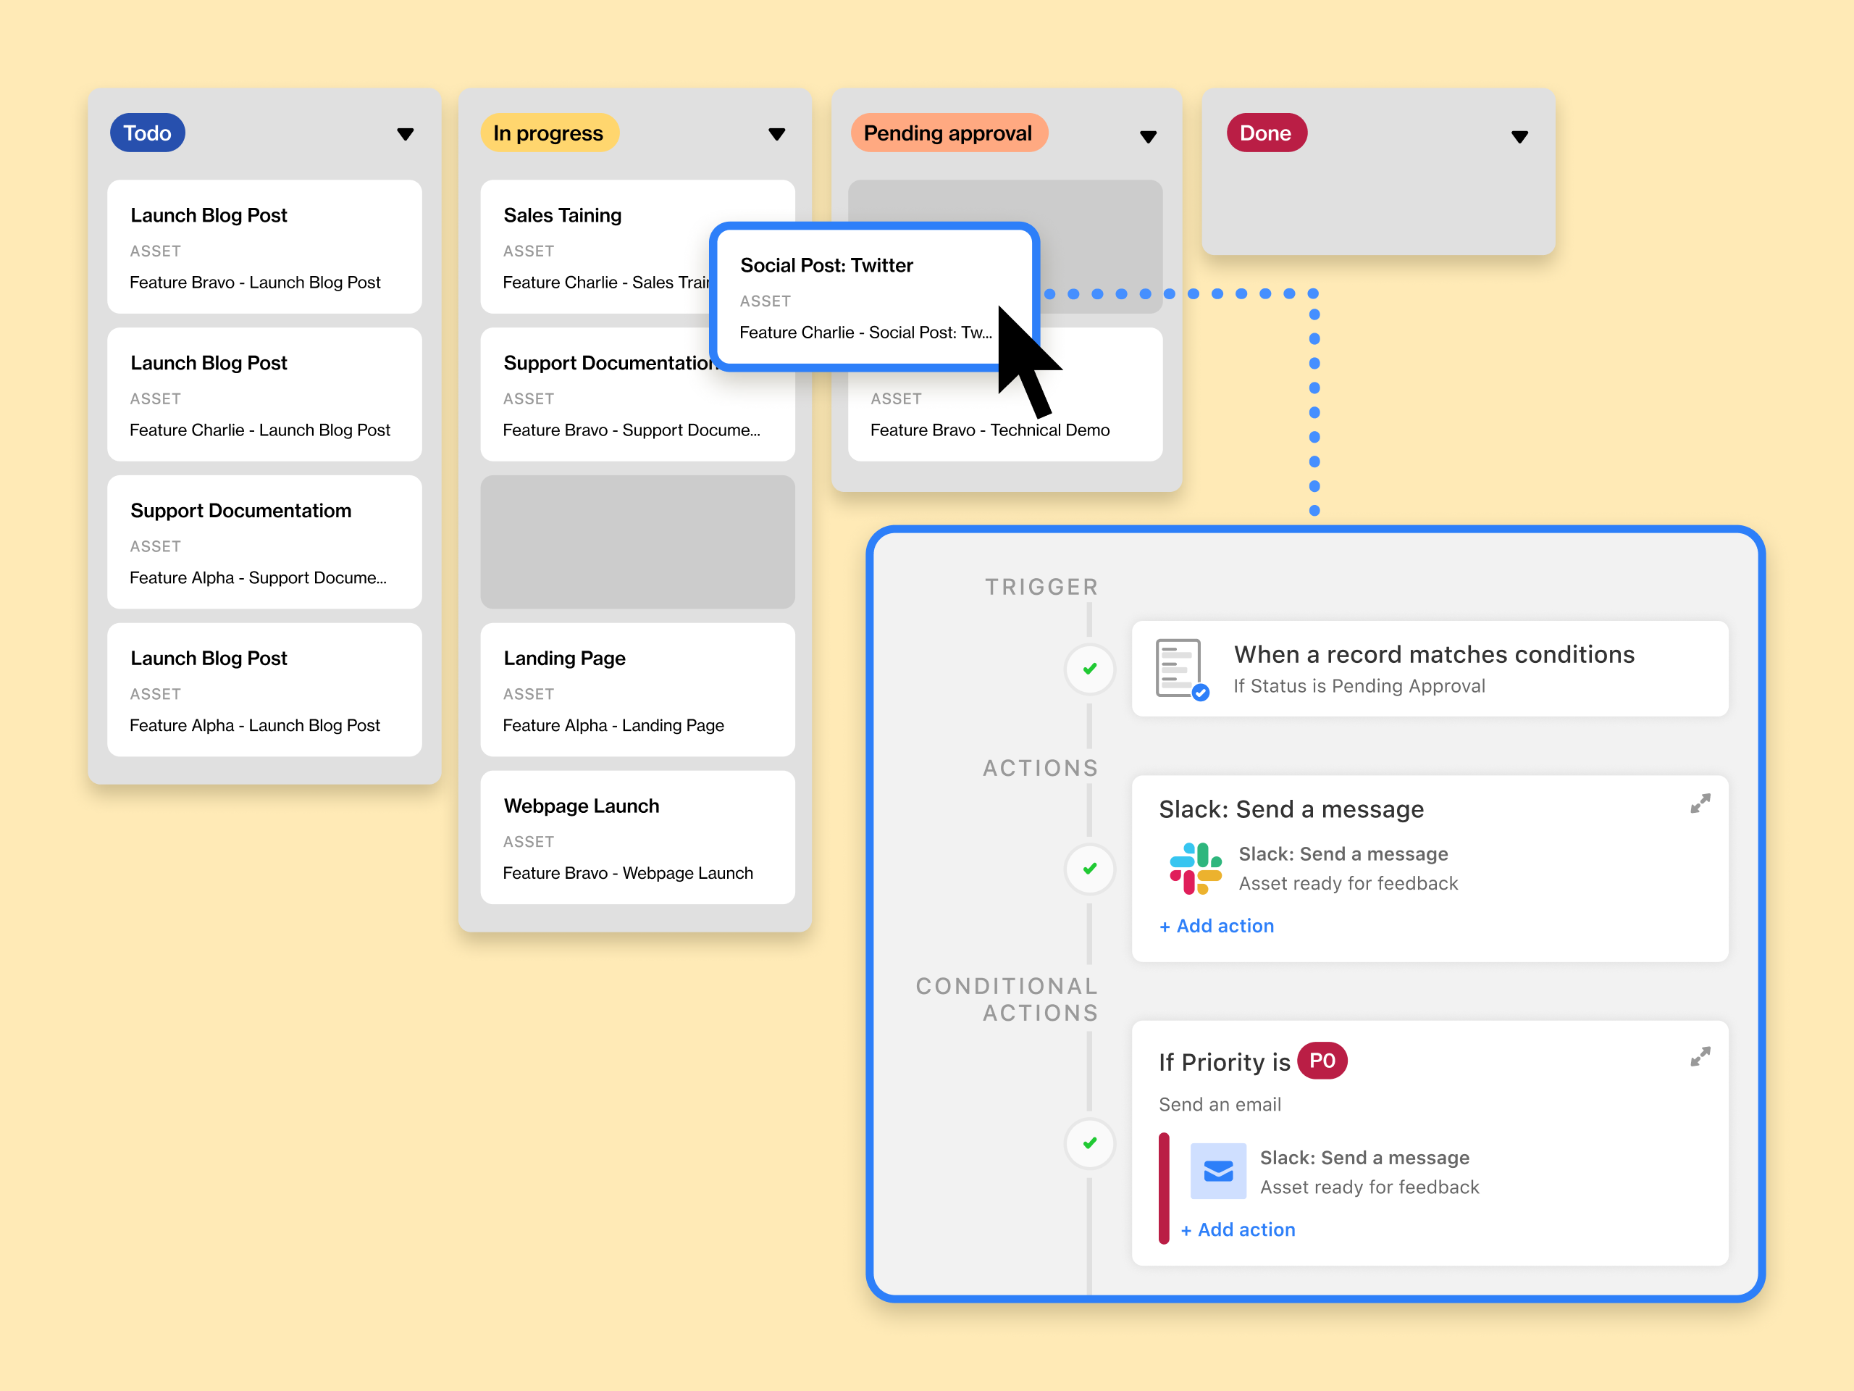Click the blue email envelope icon
The height and width of the screenshot is (1391, 1854).
pos(1218,1171)
